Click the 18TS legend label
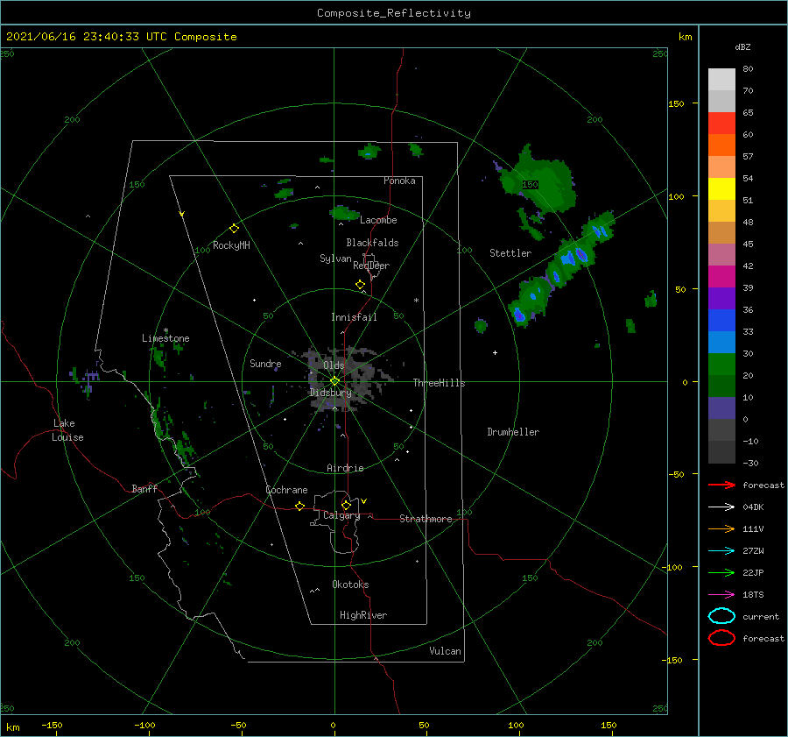The width and height of the screenshot is (788, 737). (753, 595)
